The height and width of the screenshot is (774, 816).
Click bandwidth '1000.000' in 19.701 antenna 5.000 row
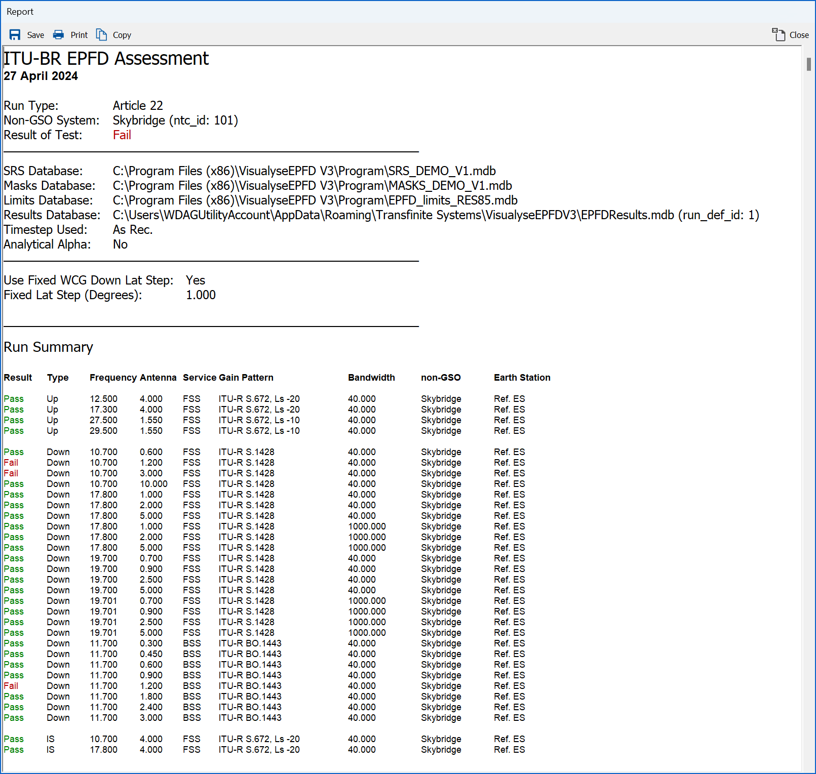(367, 633)
